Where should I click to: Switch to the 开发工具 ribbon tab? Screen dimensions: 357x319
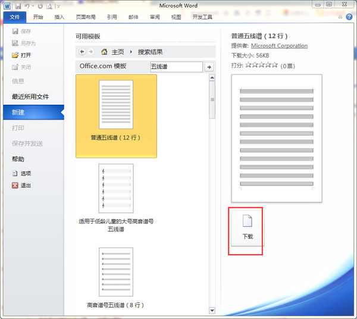pos(202,17)
